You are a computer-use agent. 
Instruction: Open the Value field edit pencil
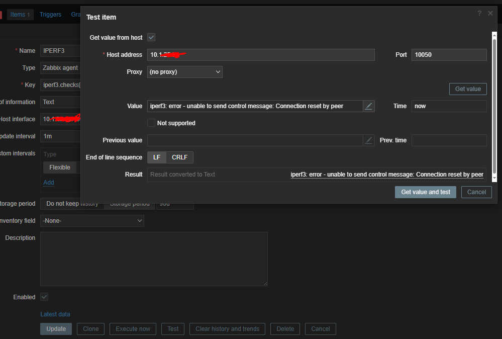tap(368, 106)
